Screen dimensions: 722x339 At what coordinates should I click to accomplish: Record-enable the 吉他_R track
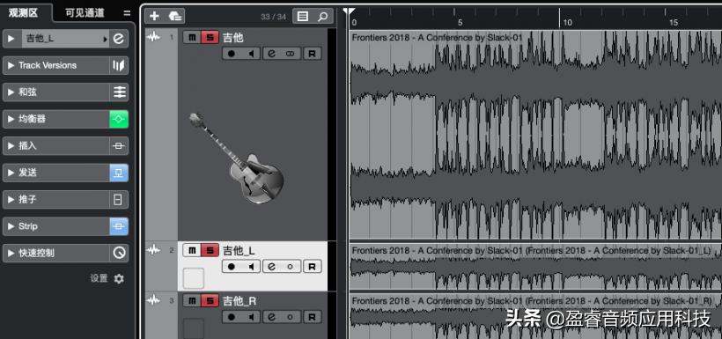point(232,317)
